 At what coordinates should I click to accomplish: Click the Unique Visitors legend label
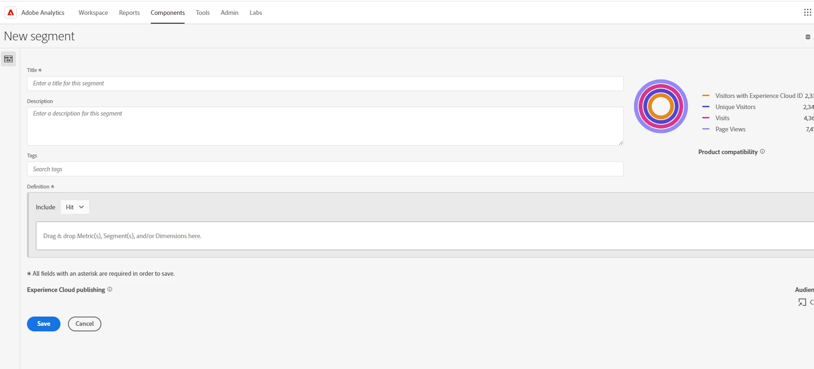(x=735, y=107)
